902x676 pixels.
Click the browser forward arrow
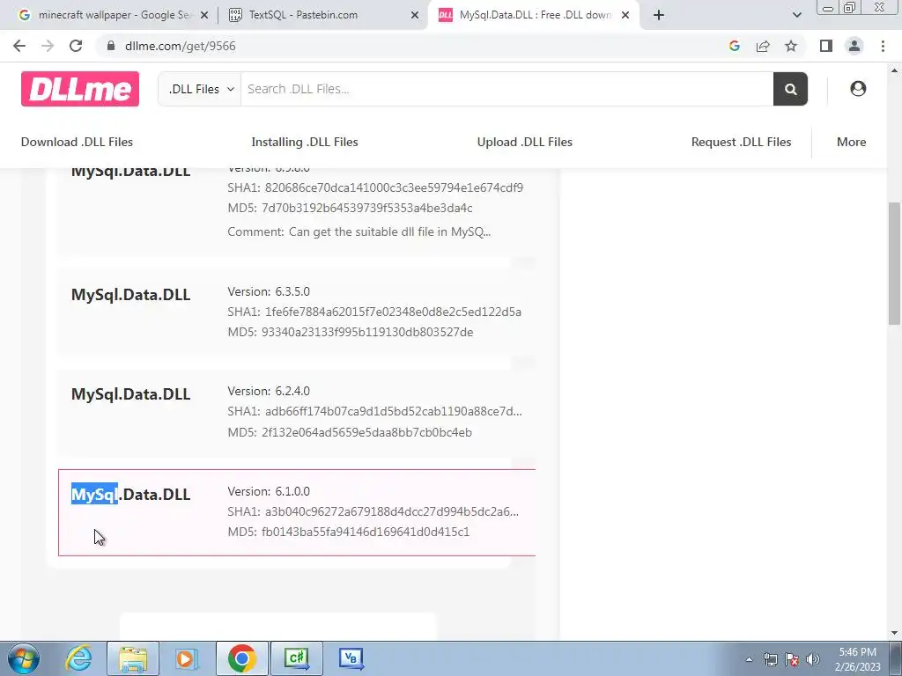(48, 46)
